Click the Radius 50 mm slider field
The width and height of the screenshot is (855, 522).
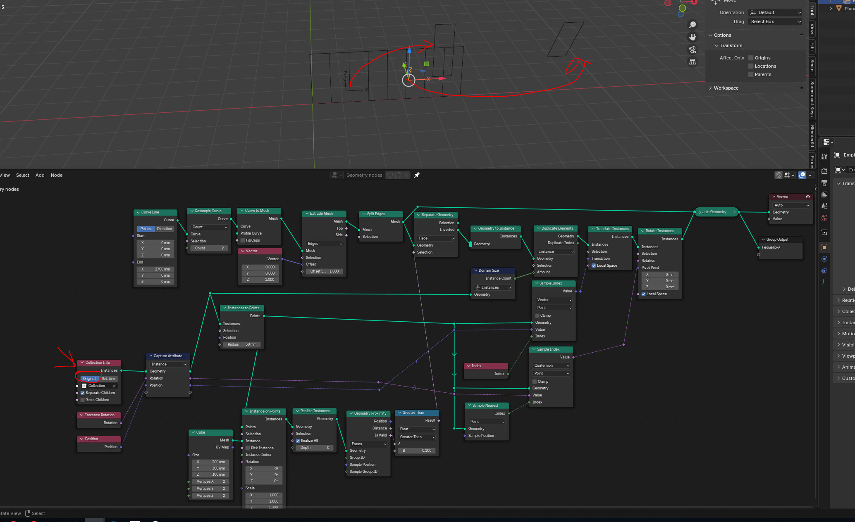click(x=241, y=344)
